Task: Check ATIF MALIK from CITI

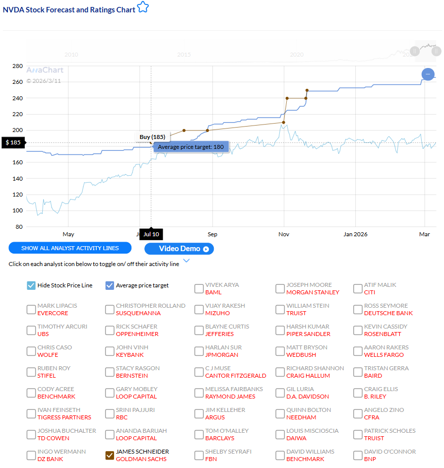Action: pos(358,288)
